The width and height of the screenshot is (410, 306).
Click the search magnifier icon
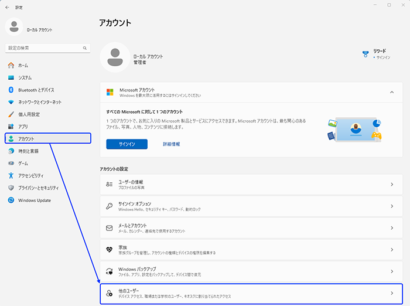[x=86, y=47]
